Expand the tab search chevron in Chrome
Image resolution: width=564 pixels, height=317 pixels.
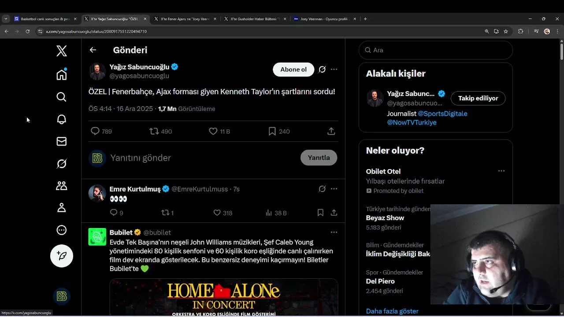point(6,19)
